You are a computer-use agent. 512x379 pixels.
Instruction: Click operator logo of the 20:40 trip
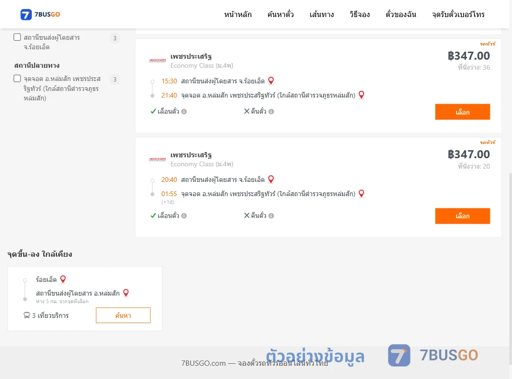(157, 159)
